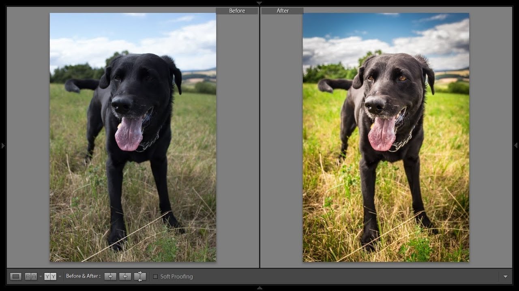This screenshot has width=519, height=291.
Task: Expand the hidden left panel
Action: [x=3, y=145]
